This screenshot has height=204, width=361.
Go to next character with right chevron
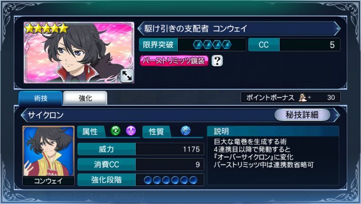[338, 28]
